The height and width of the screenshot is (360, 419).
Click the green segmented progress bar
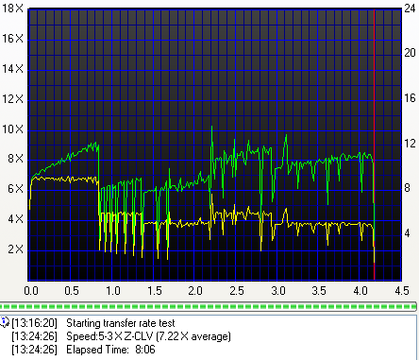[209, 306]
